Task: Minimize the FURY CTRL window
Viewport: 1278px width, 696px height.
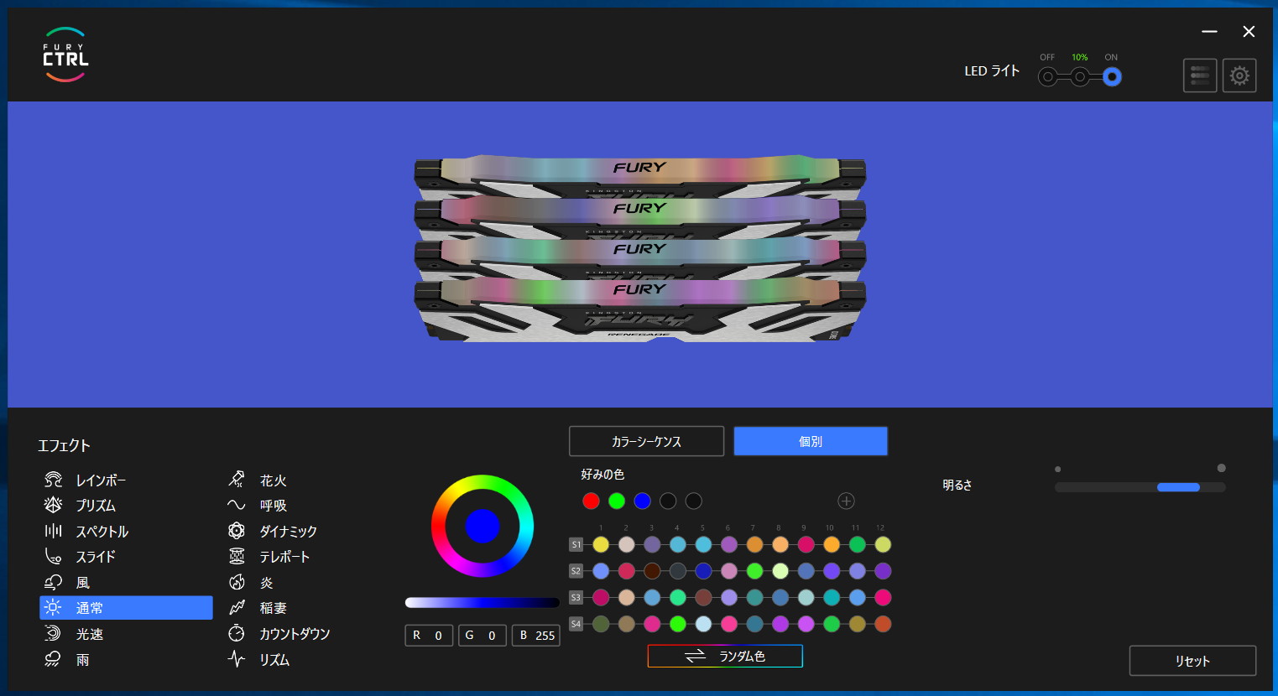Action: [1209, 32]
